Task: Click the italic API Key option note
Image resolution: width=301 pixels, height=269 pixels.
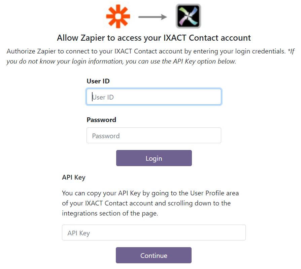Action: (150, 56)
